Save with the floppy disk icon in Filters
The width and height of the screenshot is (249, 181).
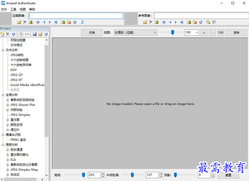[34, 34]
